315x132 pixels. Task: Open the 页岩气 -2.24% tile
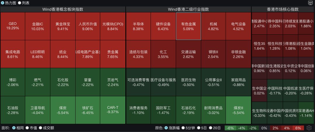click(113, 82)
